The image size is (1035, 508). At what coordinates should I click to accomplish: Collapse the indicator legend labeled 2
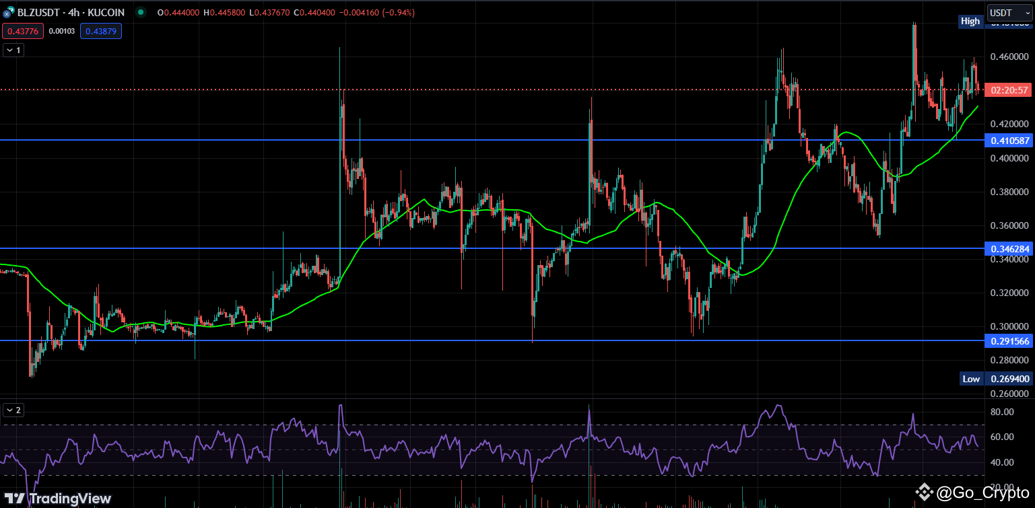tap(13, 410)
